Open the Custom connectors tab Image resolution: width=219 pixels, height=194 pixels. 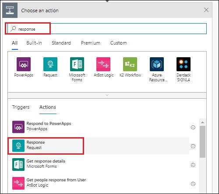click(x=118, y=43)
